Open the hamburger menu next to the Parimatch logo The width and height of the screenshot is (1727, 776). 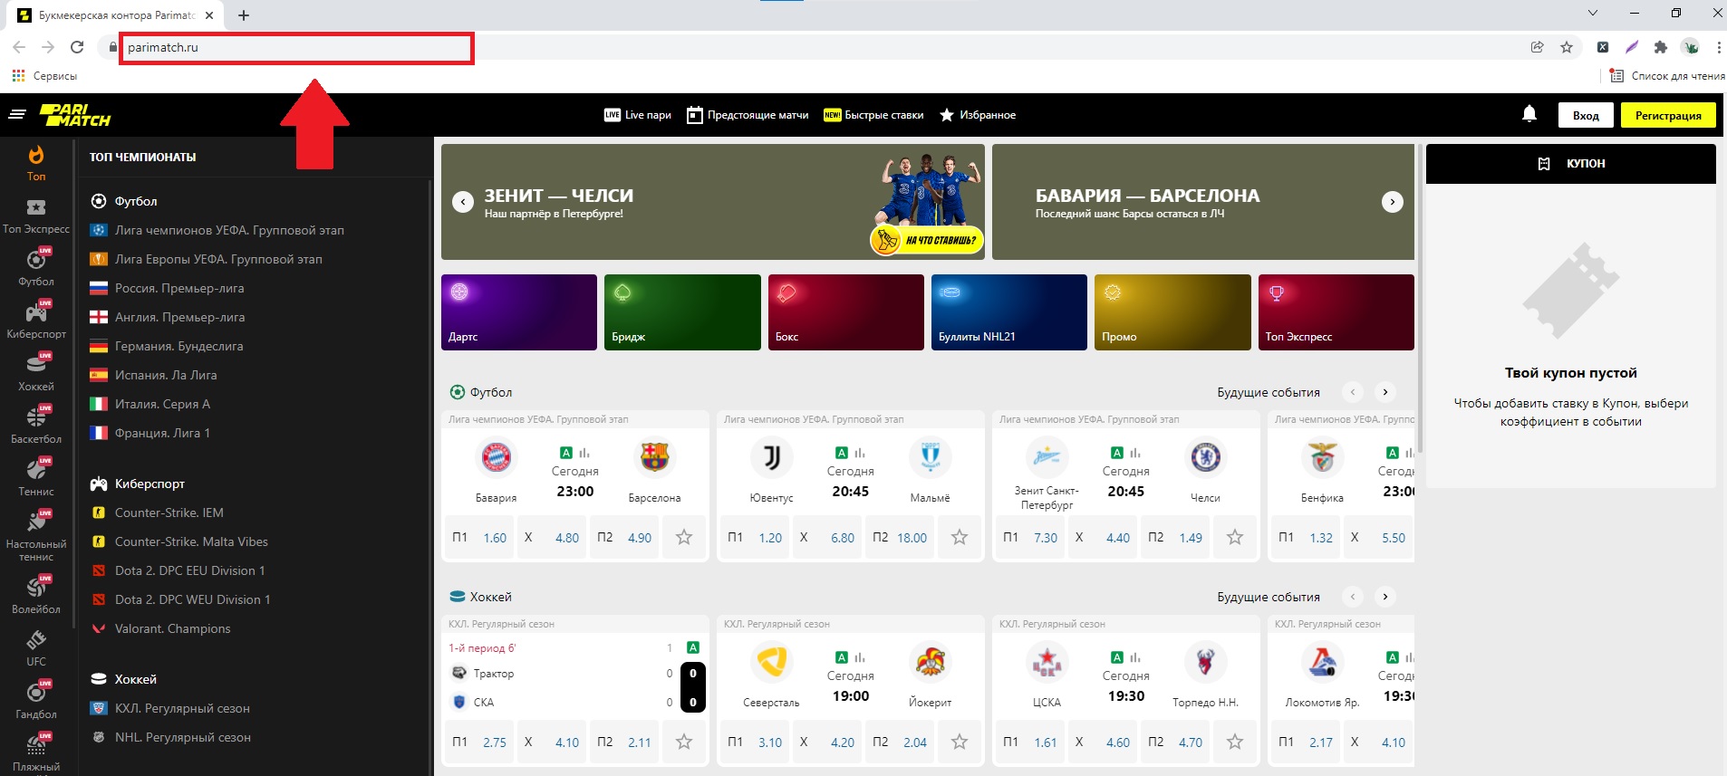click(x=17, y=115)
